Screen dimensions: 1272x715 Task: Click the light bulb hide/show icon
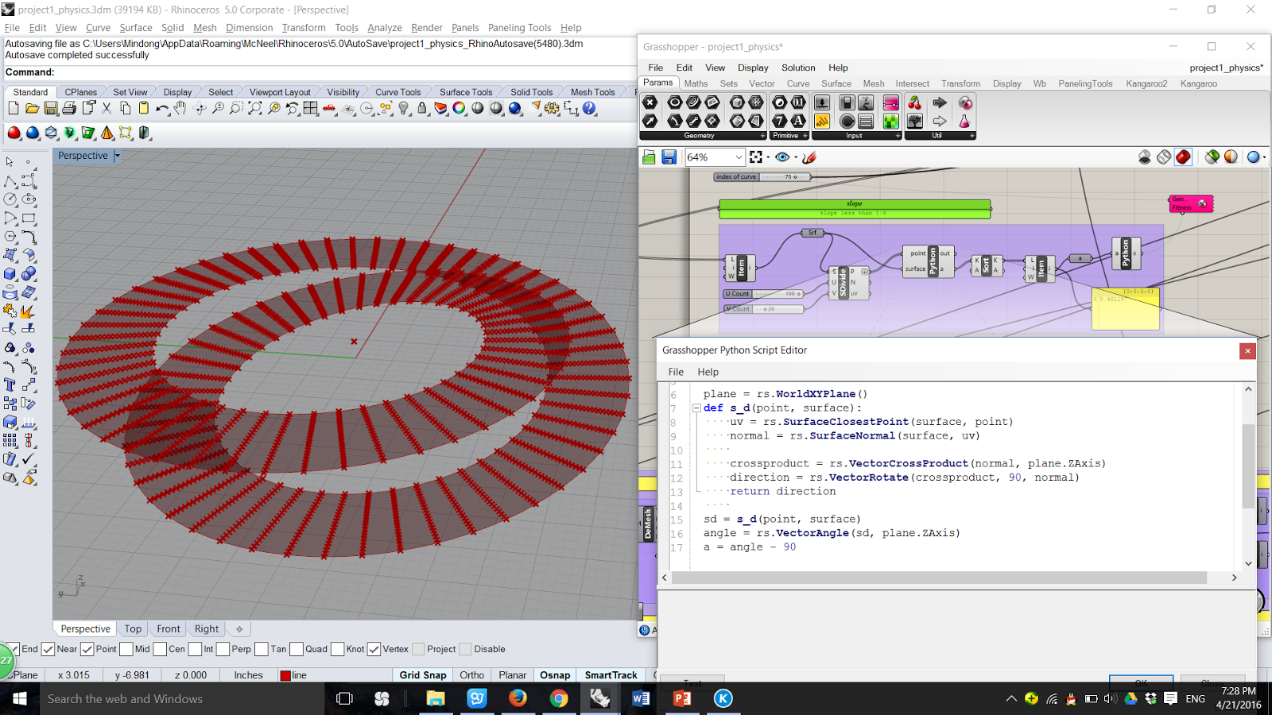(404, 108)
